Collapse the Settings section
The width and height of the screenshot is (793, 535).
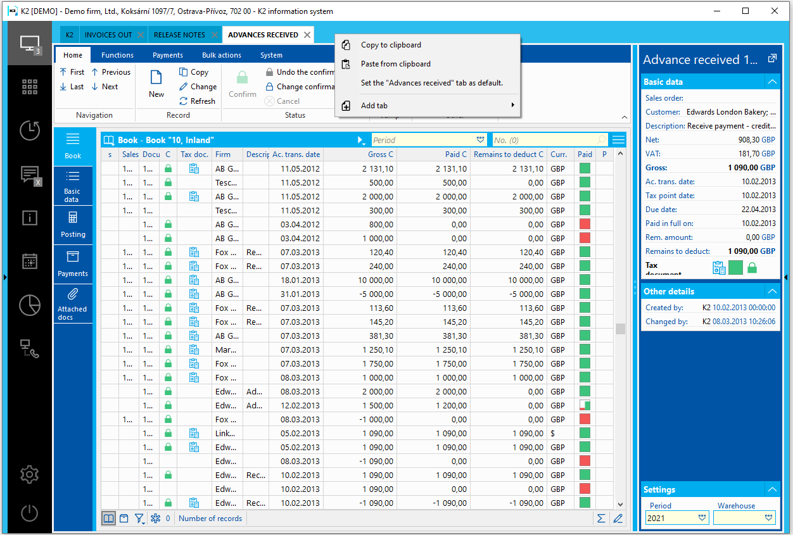click(771, 489)
